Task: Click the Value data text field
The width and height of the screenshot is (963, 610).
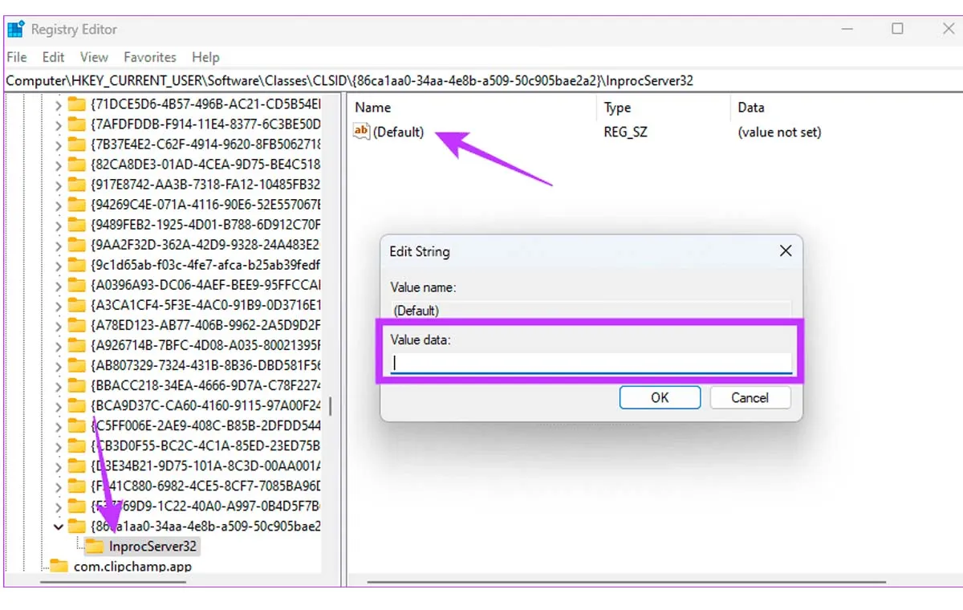Action: [x=591, y=363]
